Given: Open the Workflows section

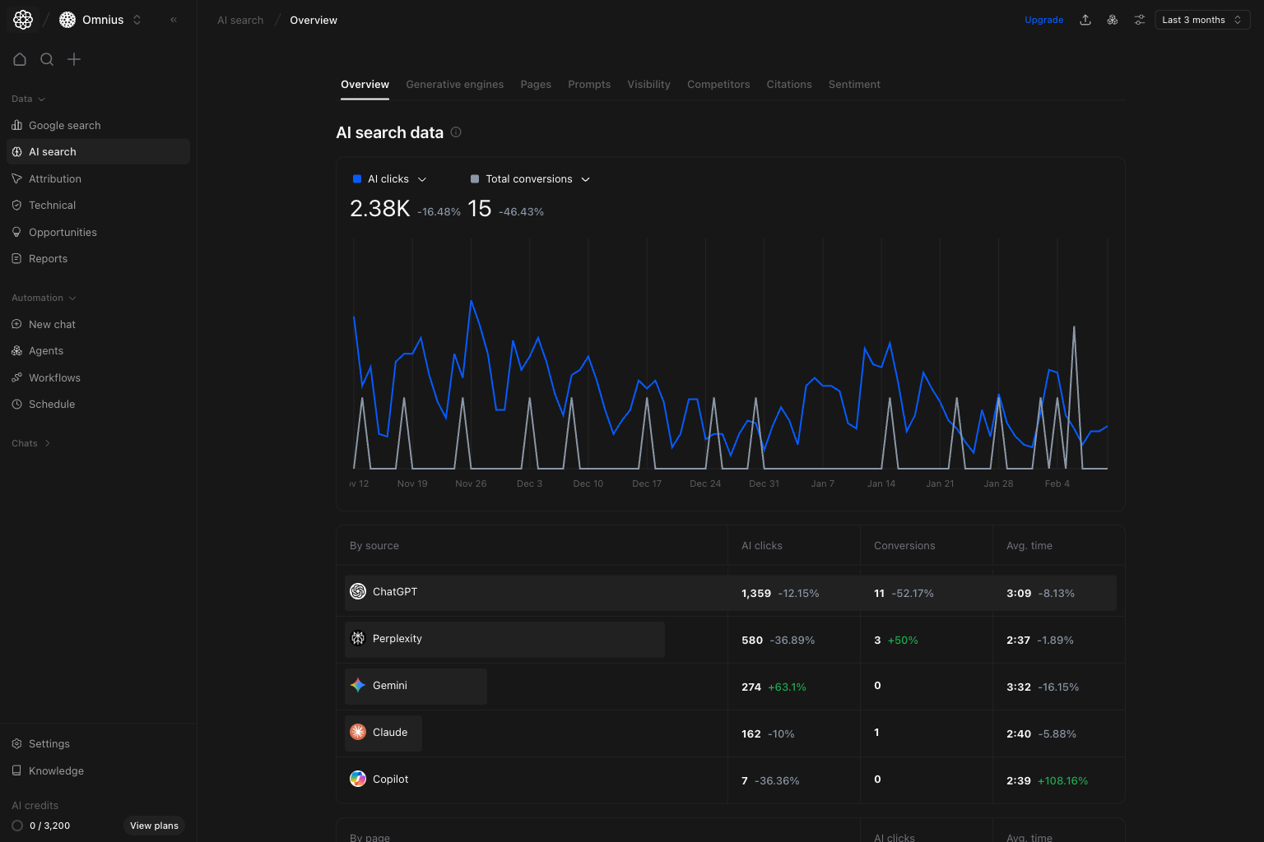Looking at the screenshot, I should 55,377.
